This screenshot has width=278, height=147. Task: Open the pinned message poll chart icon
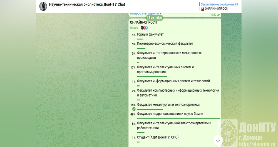click(x=202, y=9)
